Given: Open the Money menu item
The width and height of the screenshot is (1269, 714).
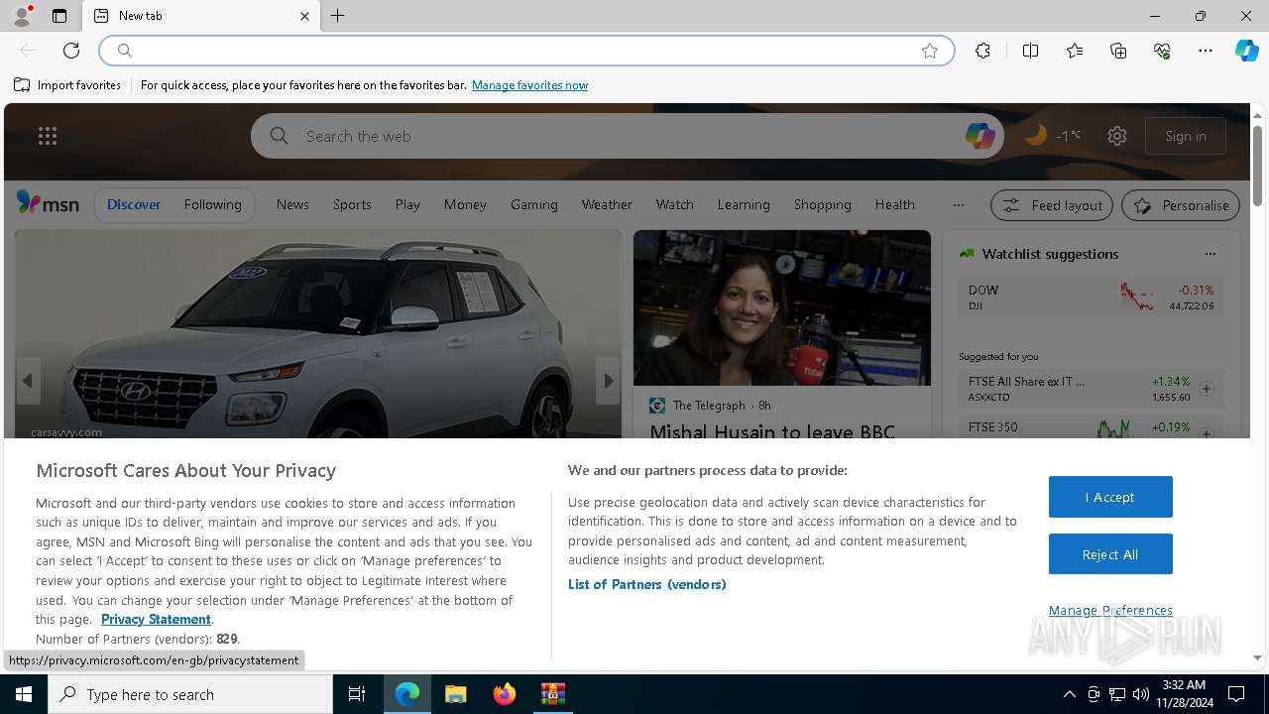Looking at the screenshot, I should point(465,204).
